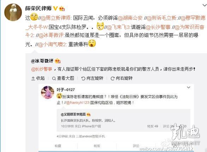Click the yawning emoji after 重磅爆料
Viewport: 207px width, 152px height.
coord(92,43)
